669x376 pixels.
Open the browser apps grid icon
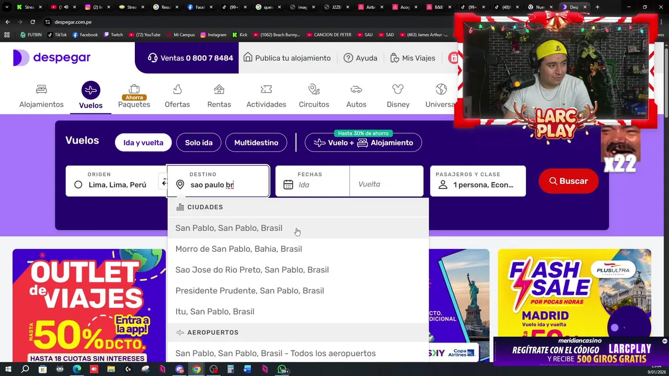click(7, 34)
